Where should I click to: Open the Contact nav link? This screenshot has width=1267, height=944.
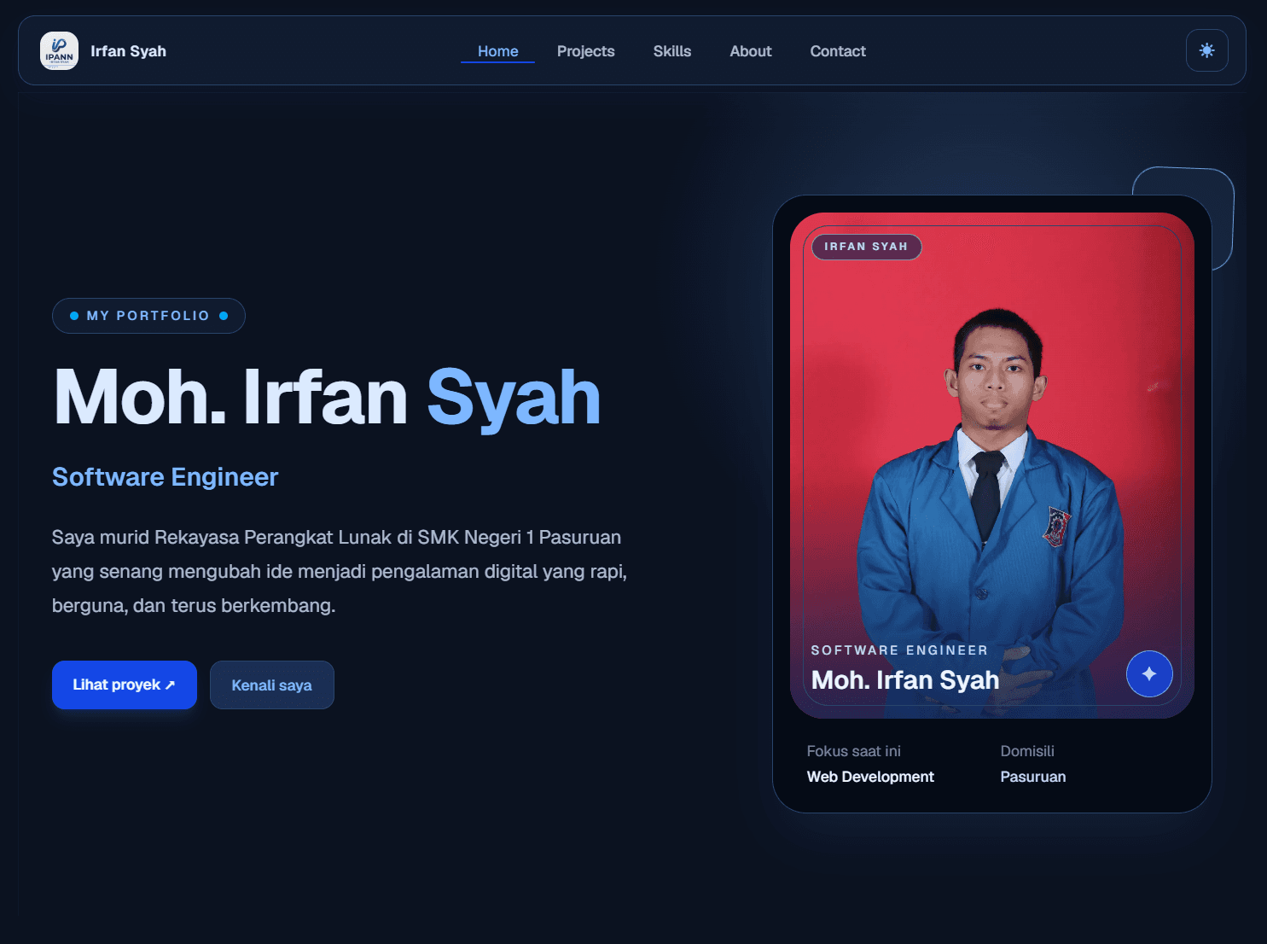pyautogui.click(x=838, y=51)
